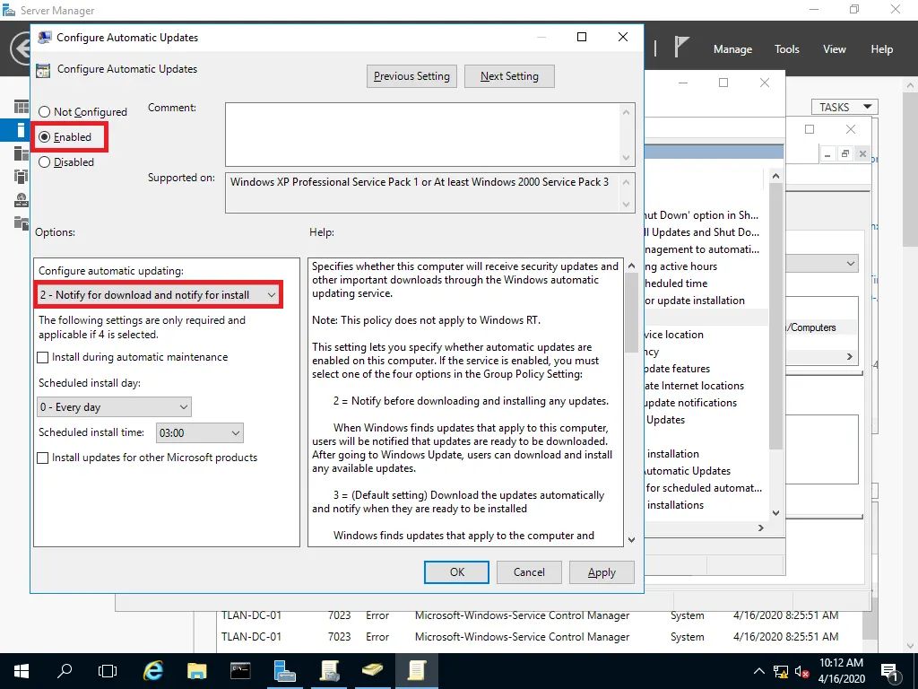Screen dimensions: 918x689
Task: Select 'ng active hours' policy row behind dialog
Action: point(681,266)
